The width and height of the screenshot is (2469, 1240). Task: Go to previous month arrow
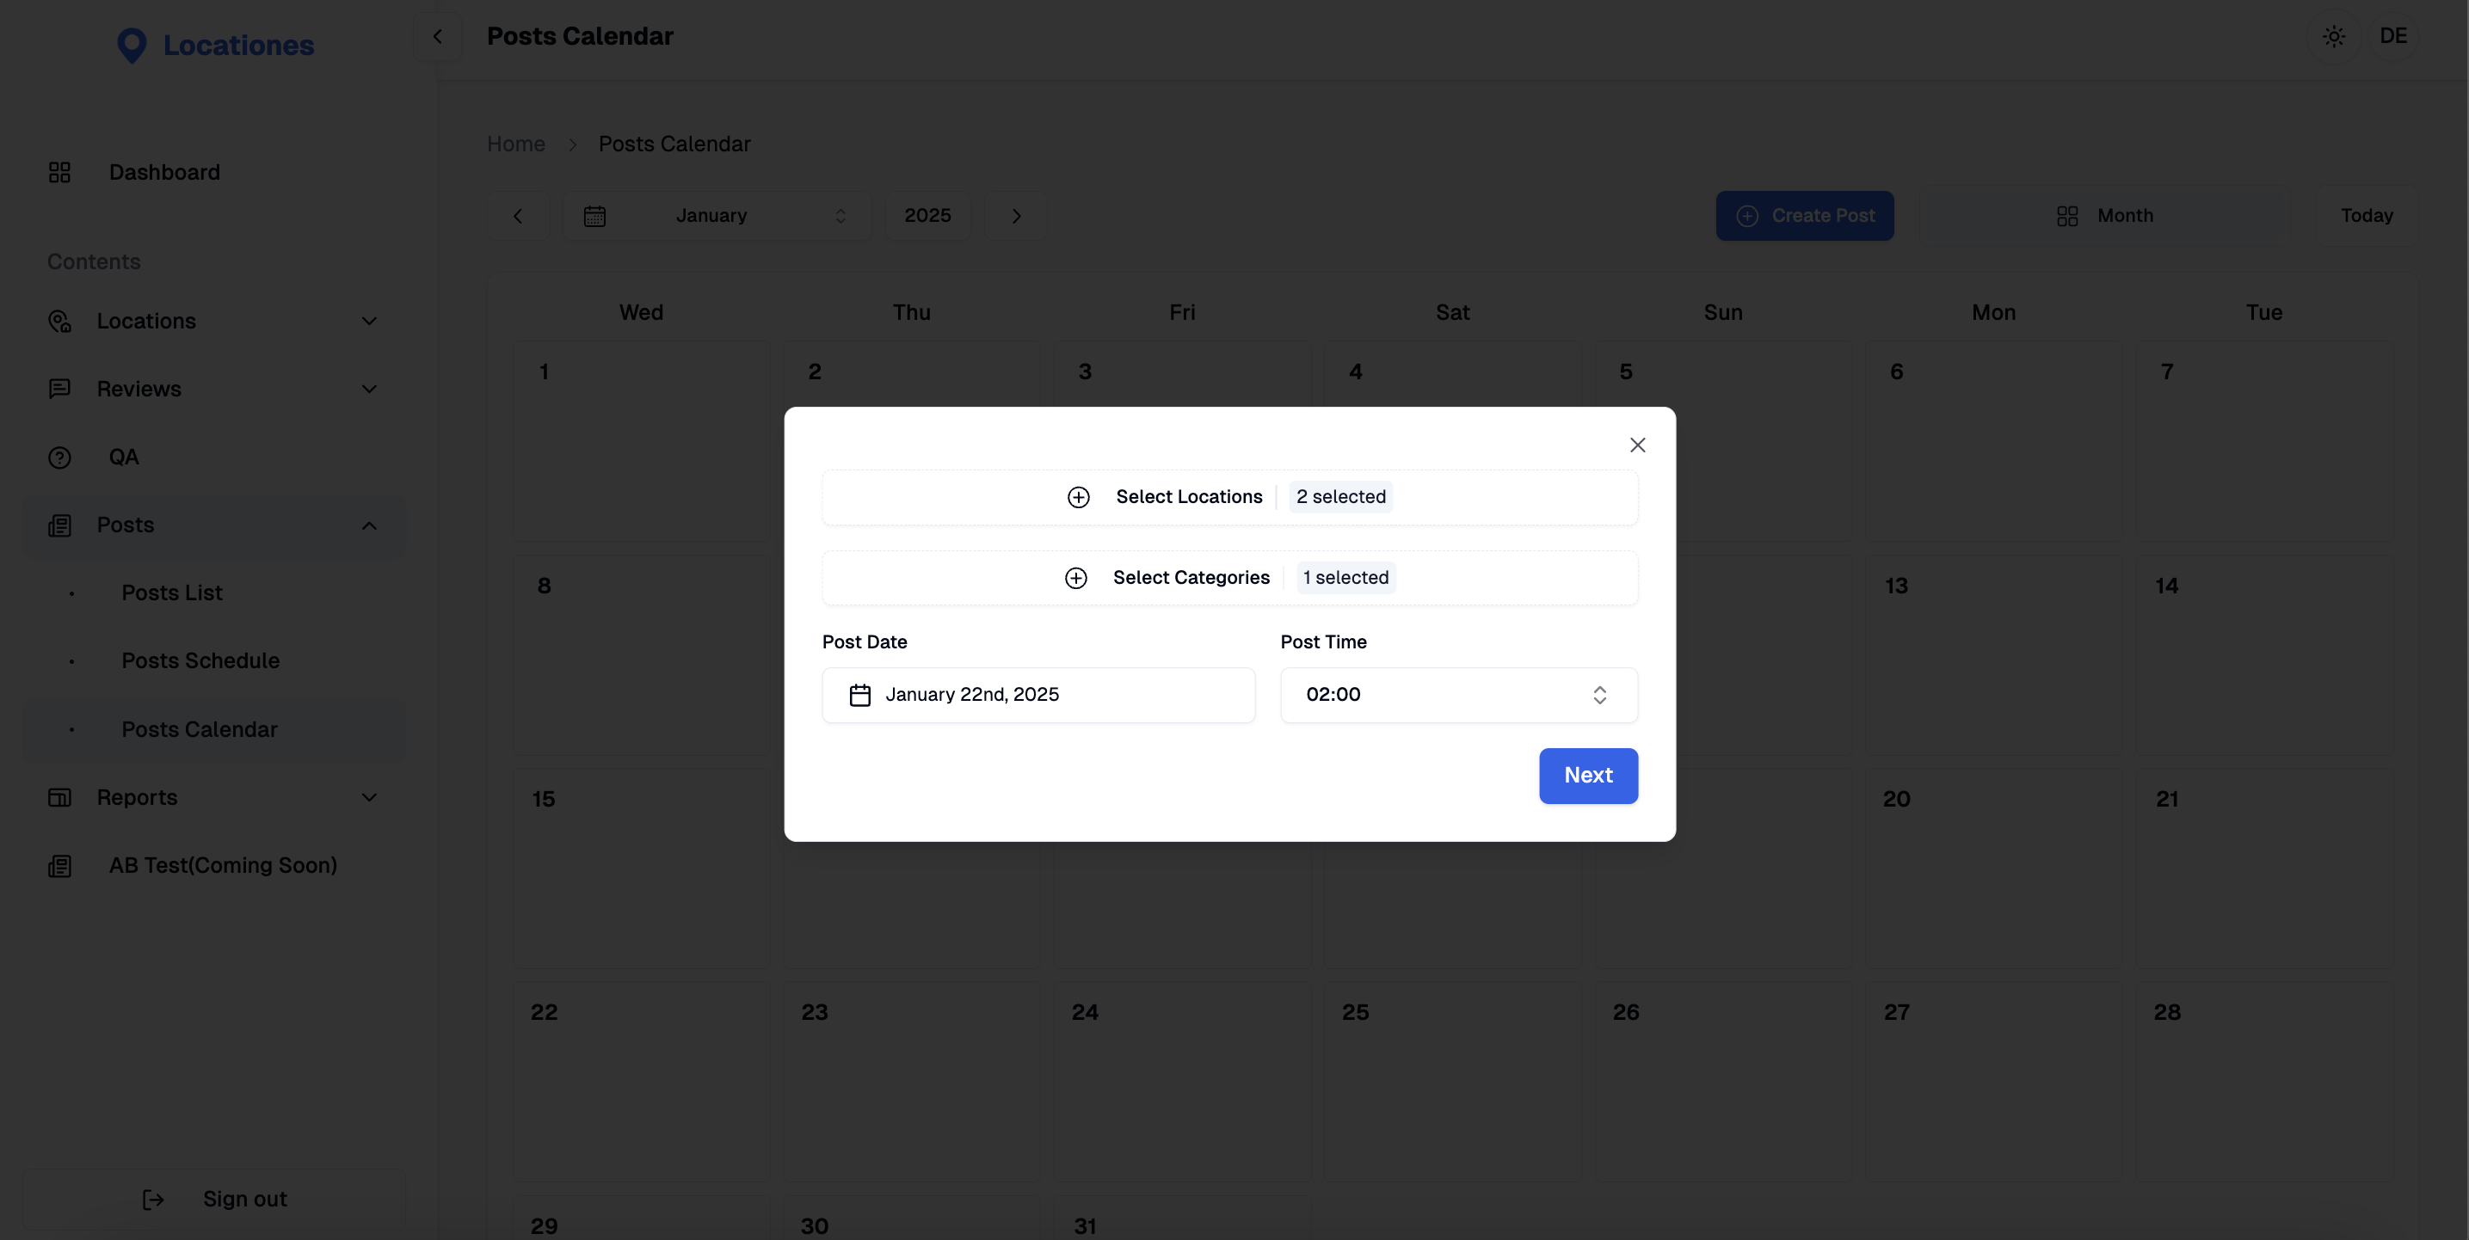519,216
